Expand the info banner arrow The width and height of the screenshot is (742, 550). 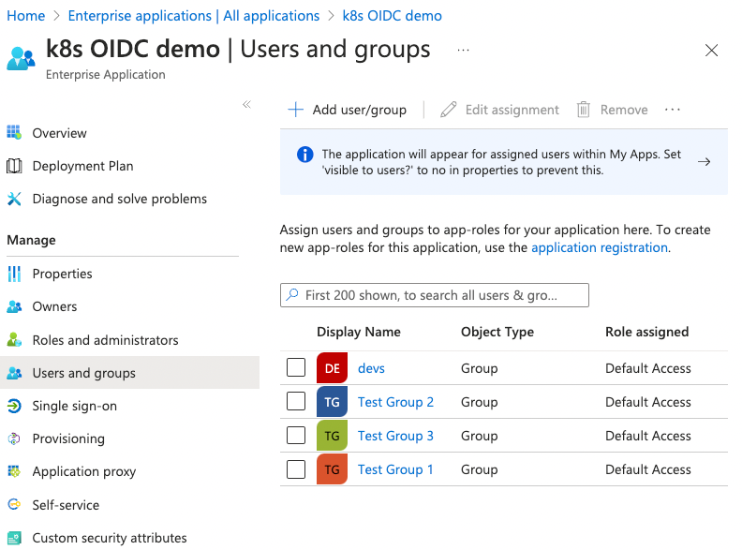(x=705, y=161)
